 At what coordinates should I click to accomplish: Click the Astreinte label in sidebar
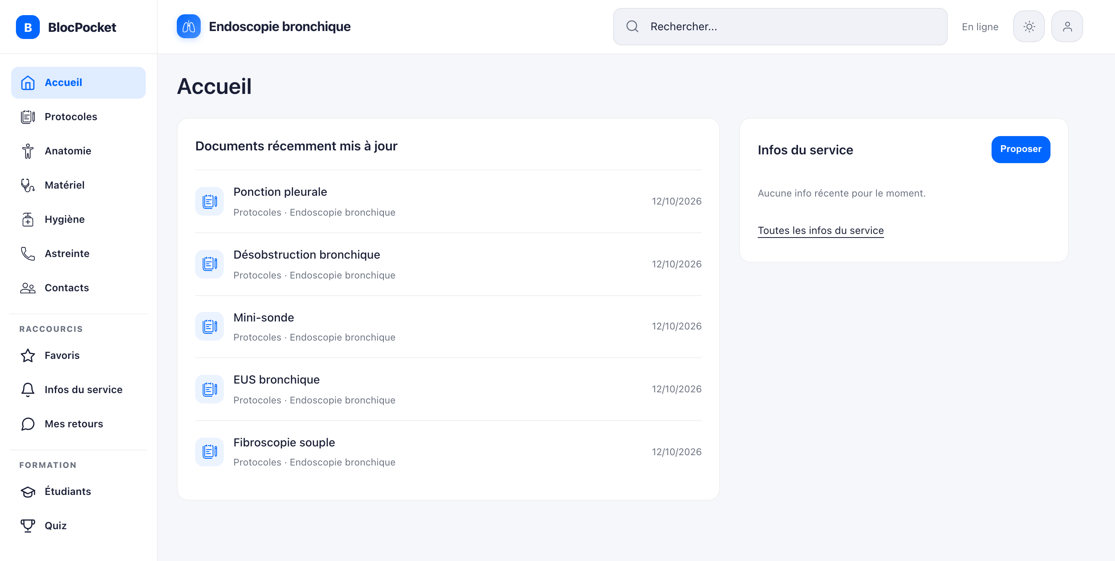tap(67, 253)
